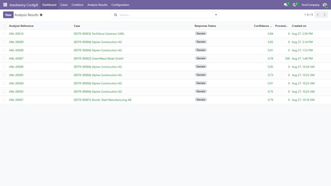
Task: Click the Analysis Results breadcrumb title
Action: tap(26, 15)
